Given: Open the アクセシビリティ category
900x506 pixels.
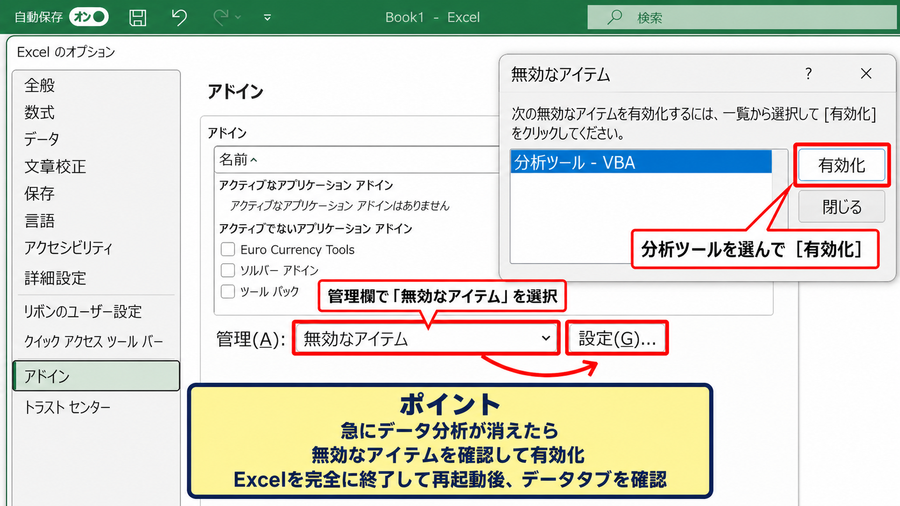Looking at the screenshot, I should [x=68, y=247].
